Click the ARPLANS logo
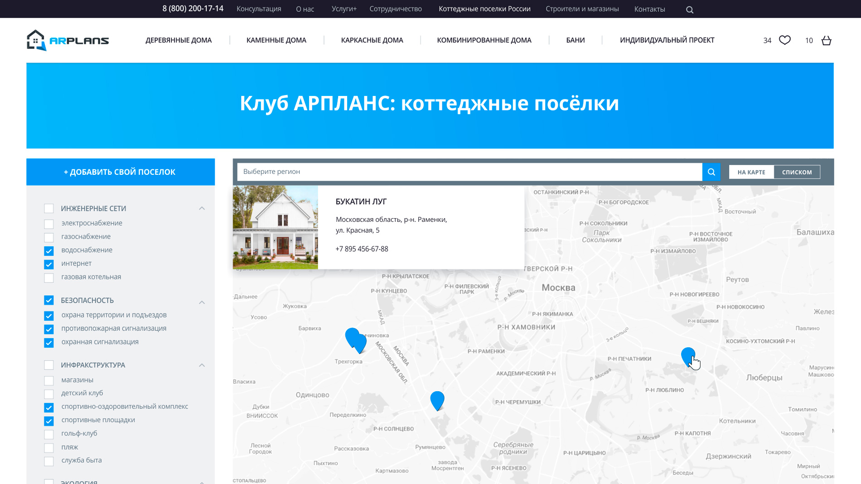This screenshot has width=861, height=484. click(68, 40)
